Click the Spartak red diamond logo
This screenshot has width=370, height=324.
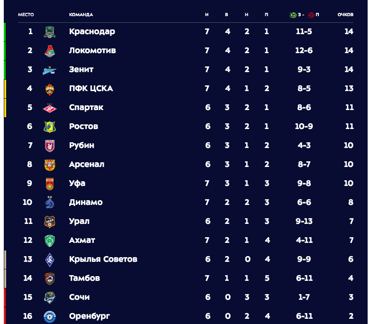[x=50, y=108]
